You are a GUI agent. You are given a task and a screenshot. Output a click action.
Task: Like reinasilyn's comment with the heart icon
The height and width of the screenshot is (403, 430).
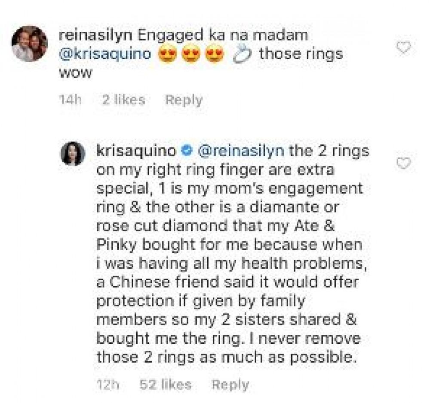[404, 48]
